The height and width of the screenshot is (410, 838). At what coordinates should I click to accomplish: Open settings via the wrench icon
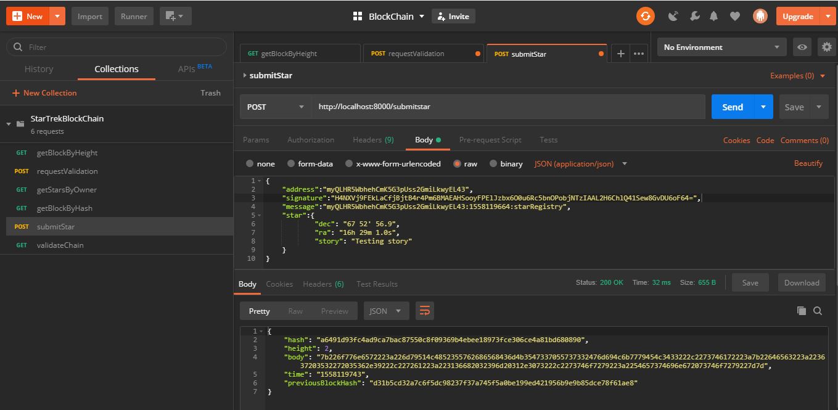[x=694, y=17]
